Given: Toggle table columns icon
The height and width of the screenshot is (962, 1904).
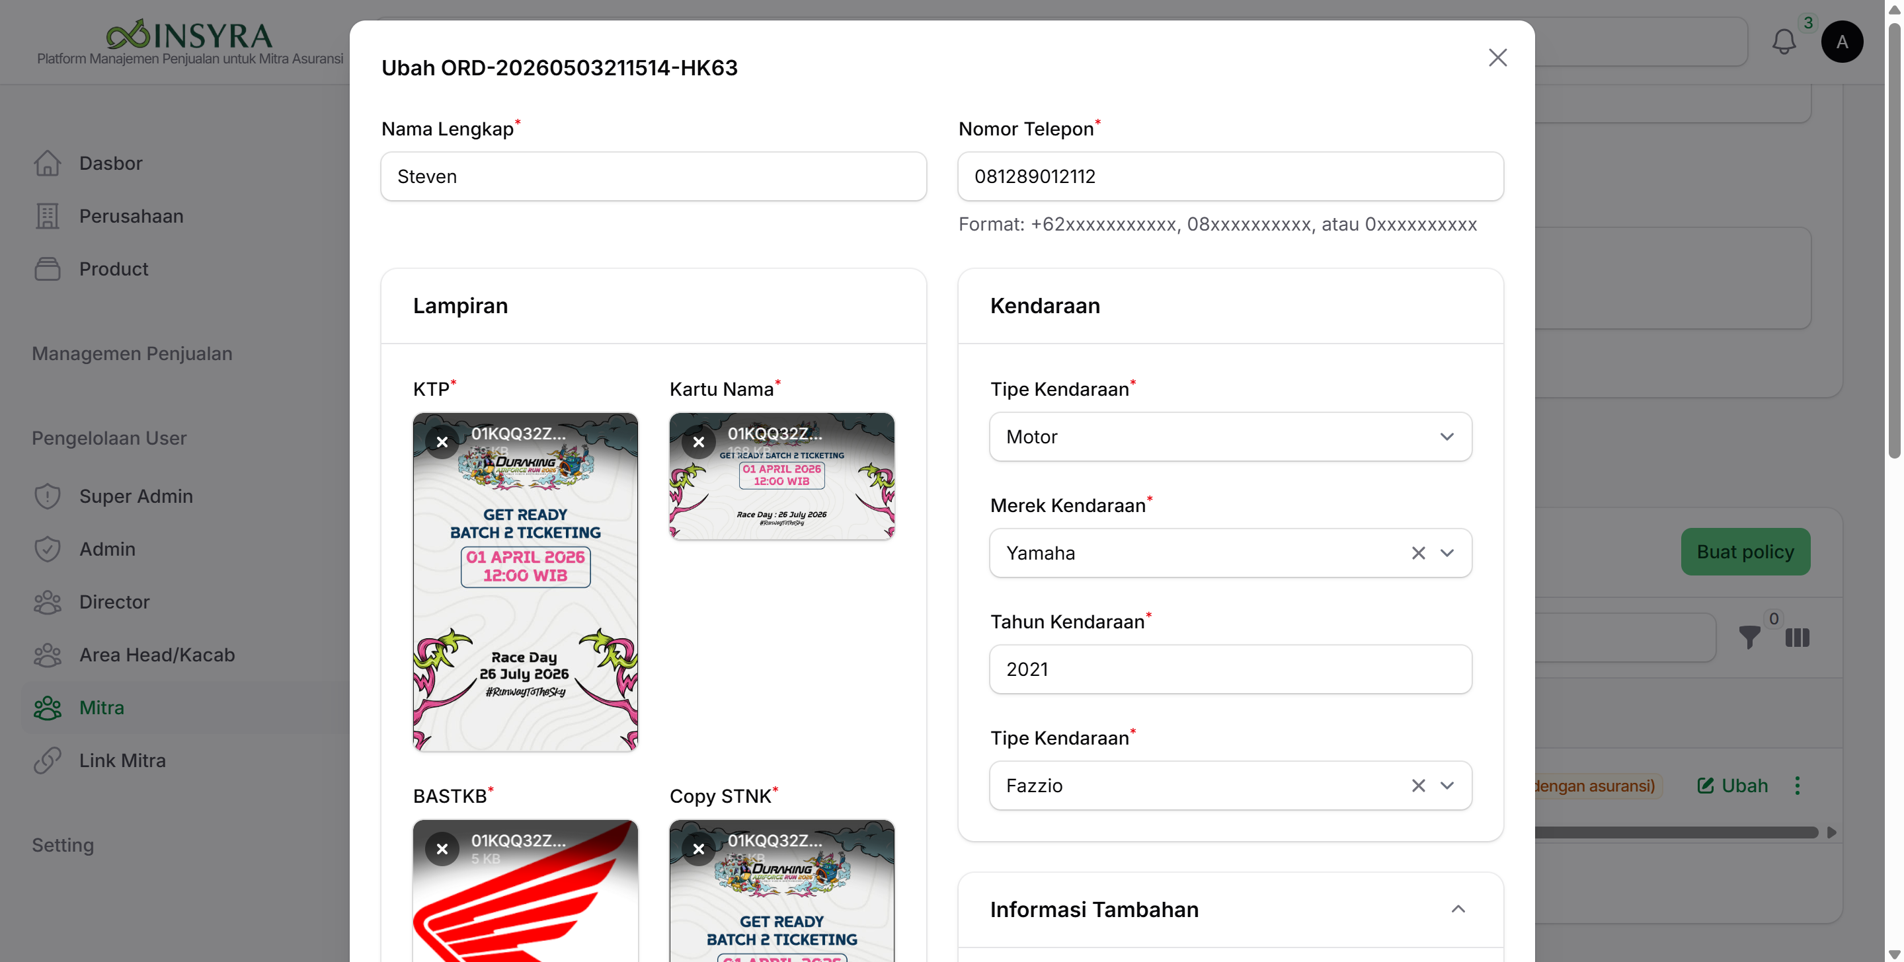Looking at the screenshot, I should pyautogui.click(x=1798, y=638).
